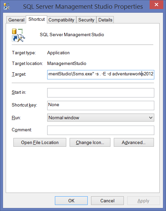Click the shortcut name field 'SQL Server Management Studio'

72,34
